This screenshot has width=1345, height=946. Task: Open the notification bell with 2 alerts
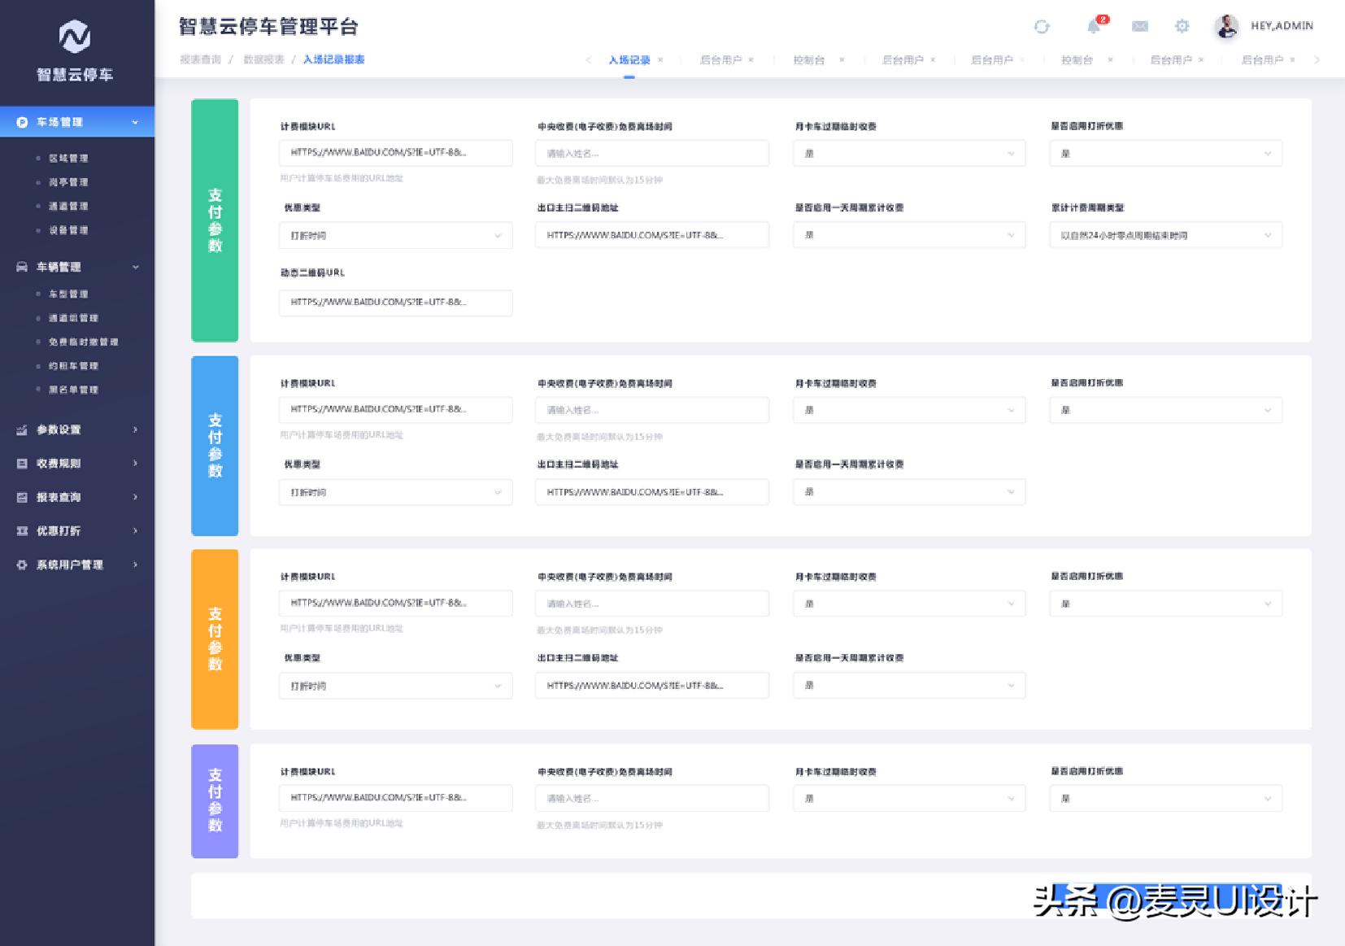tap(1094, 26)
